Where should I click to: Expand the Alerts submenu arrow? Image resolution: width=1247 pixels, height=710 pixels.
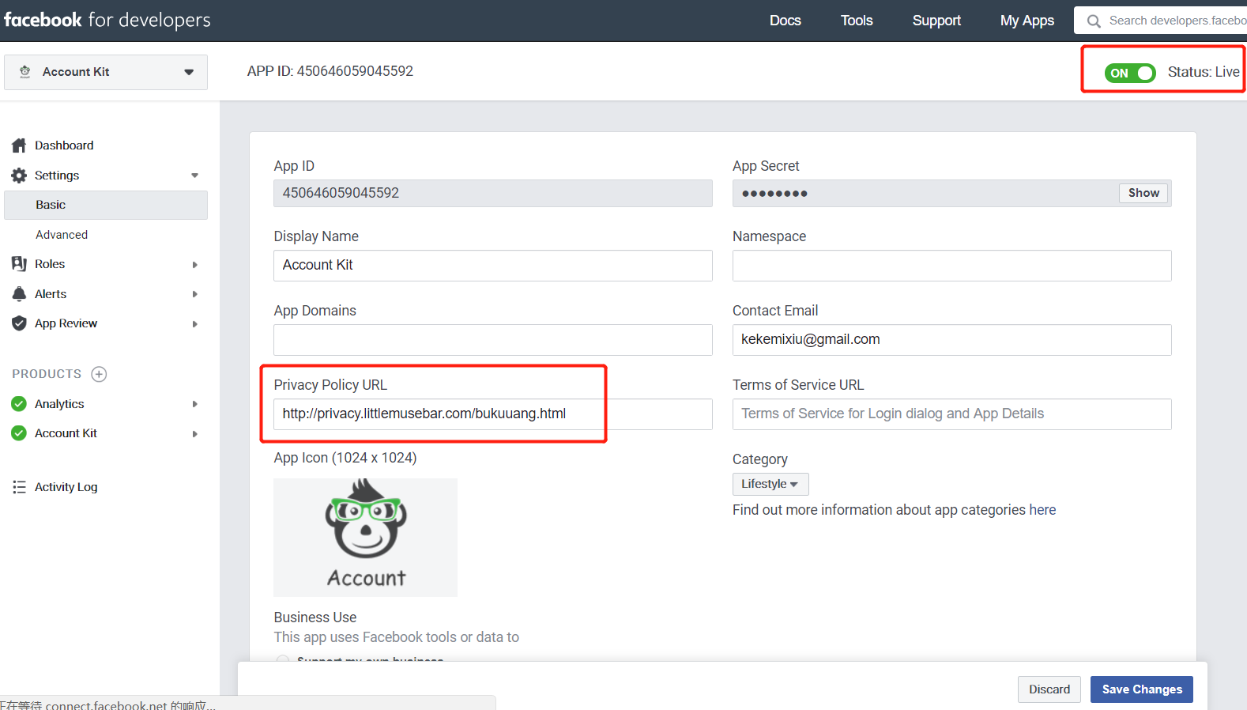[x=194, y=294]
